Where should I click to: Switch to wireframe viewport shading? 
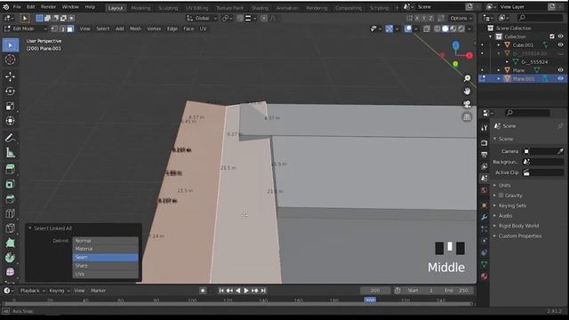[437, 28]
